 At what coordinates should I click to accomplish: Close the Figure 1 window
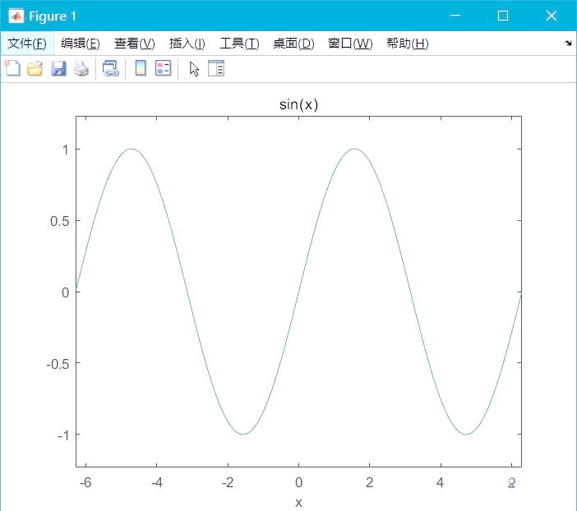click(x=552, y=16)
